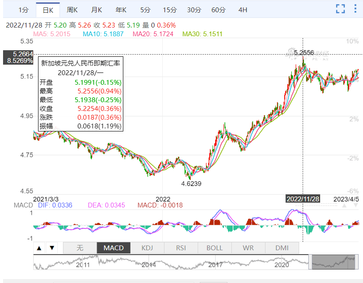Click 2014 on the overview timeline

tap(149, 265)
